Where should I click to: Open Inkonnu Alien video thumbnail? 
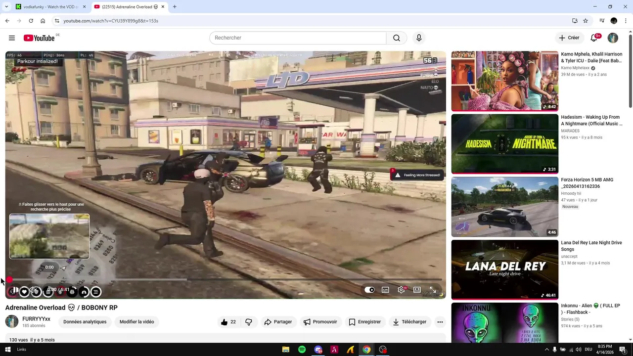[x=504, y=323]
